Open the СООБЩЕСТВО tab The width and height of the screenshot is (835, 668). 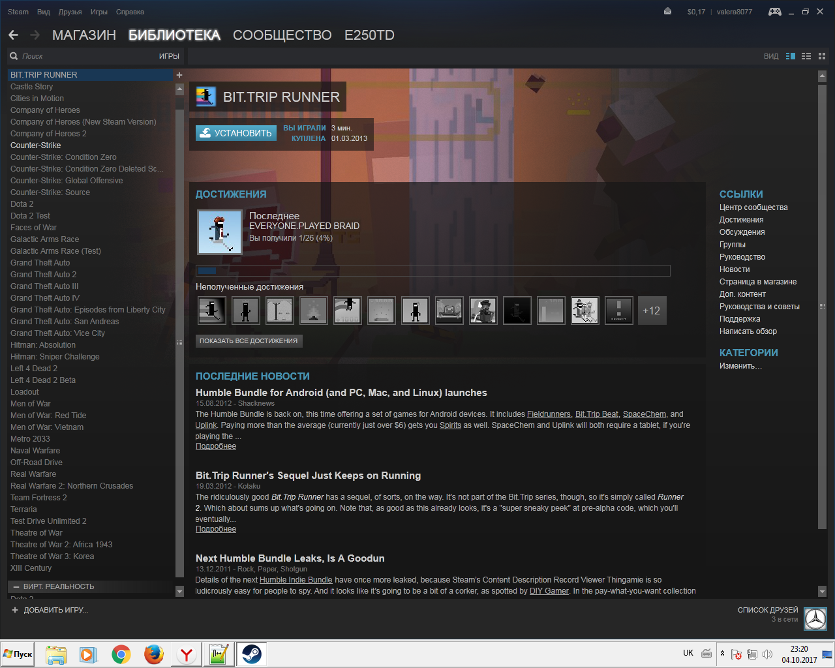[x=282, y=35]
